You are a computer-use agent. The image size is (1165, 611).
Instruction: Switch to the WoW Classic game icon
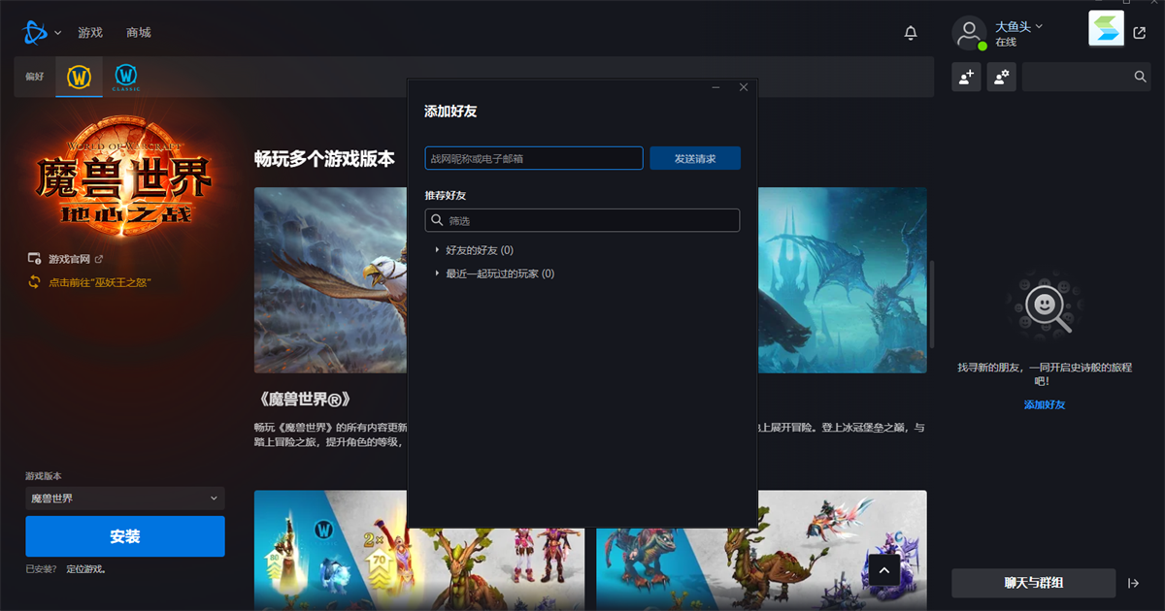coord(126,77)
